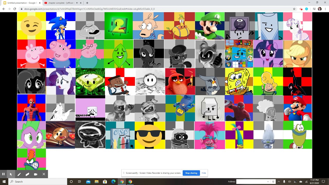Close the Screencastify recording toolbar
329x185 pixels.
coord(44,174)
